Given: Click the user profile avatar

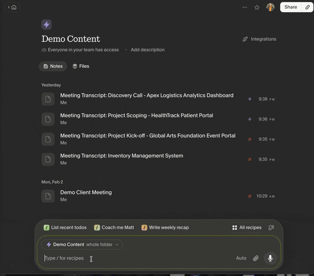Looking at the screenshot, I should click(x=270, y=7).
